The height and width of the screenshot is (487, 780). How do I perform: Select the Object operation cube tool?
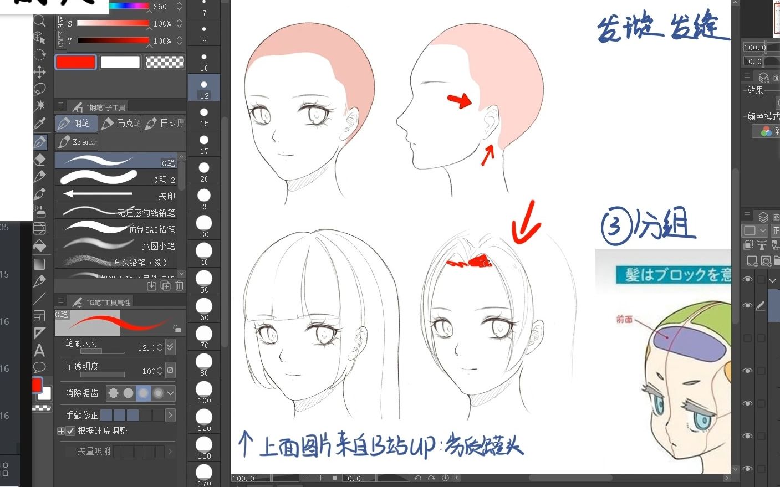39,38
